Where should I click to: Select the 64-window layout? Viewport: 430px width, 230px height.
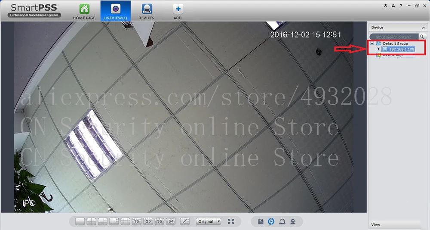[171, 221]
